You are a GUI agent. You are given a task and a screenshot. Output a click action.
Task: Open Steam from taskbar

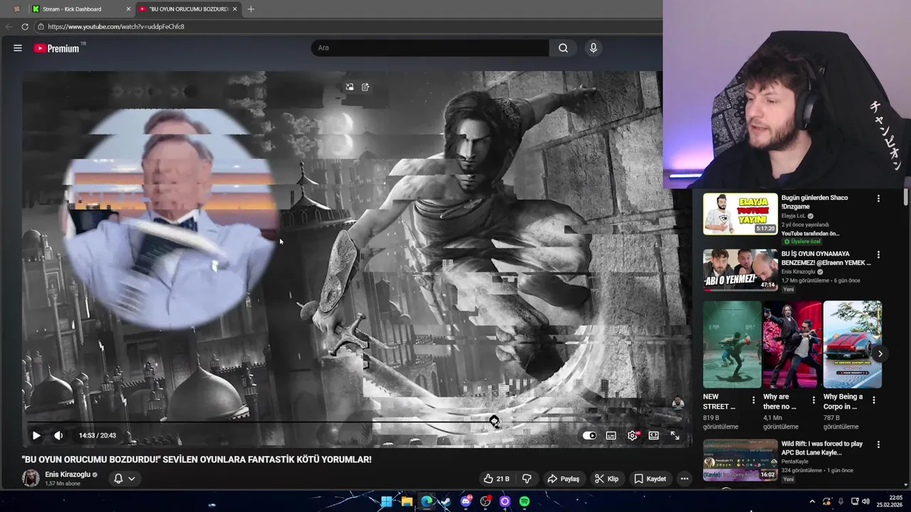(446, 501)
